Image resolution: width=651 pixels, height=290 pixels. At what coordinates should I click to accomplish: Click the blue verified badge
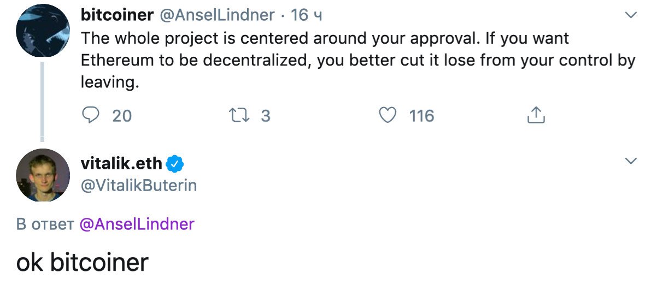point(174,163)
